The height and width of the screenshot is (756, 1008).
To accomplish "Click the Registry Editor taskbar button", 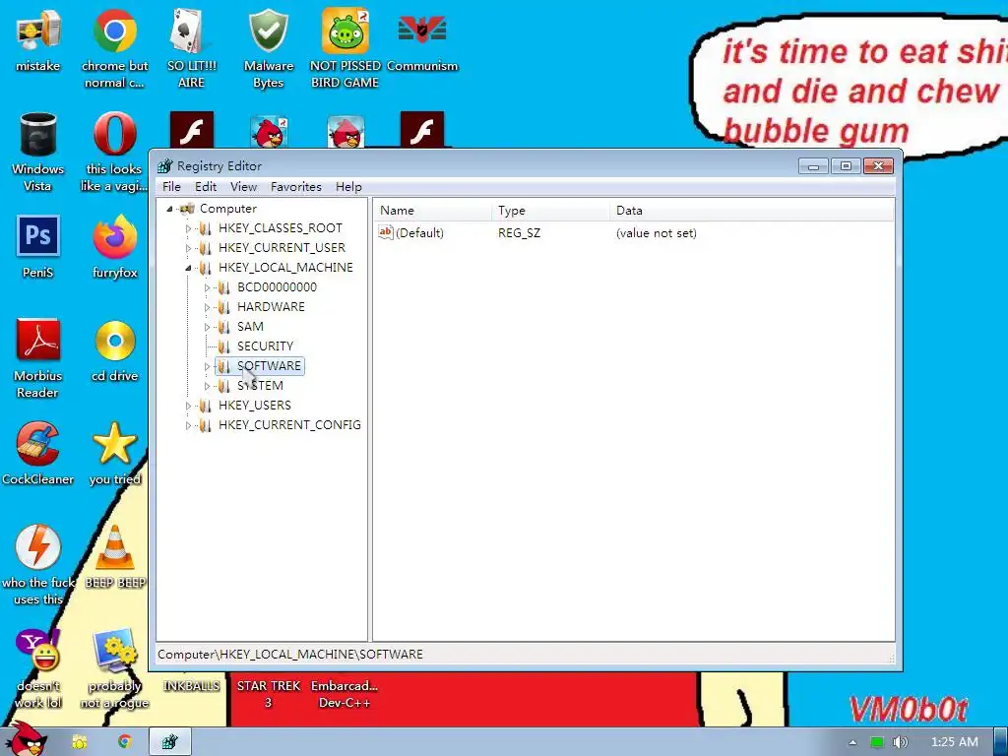I will [x=169, y=742].
